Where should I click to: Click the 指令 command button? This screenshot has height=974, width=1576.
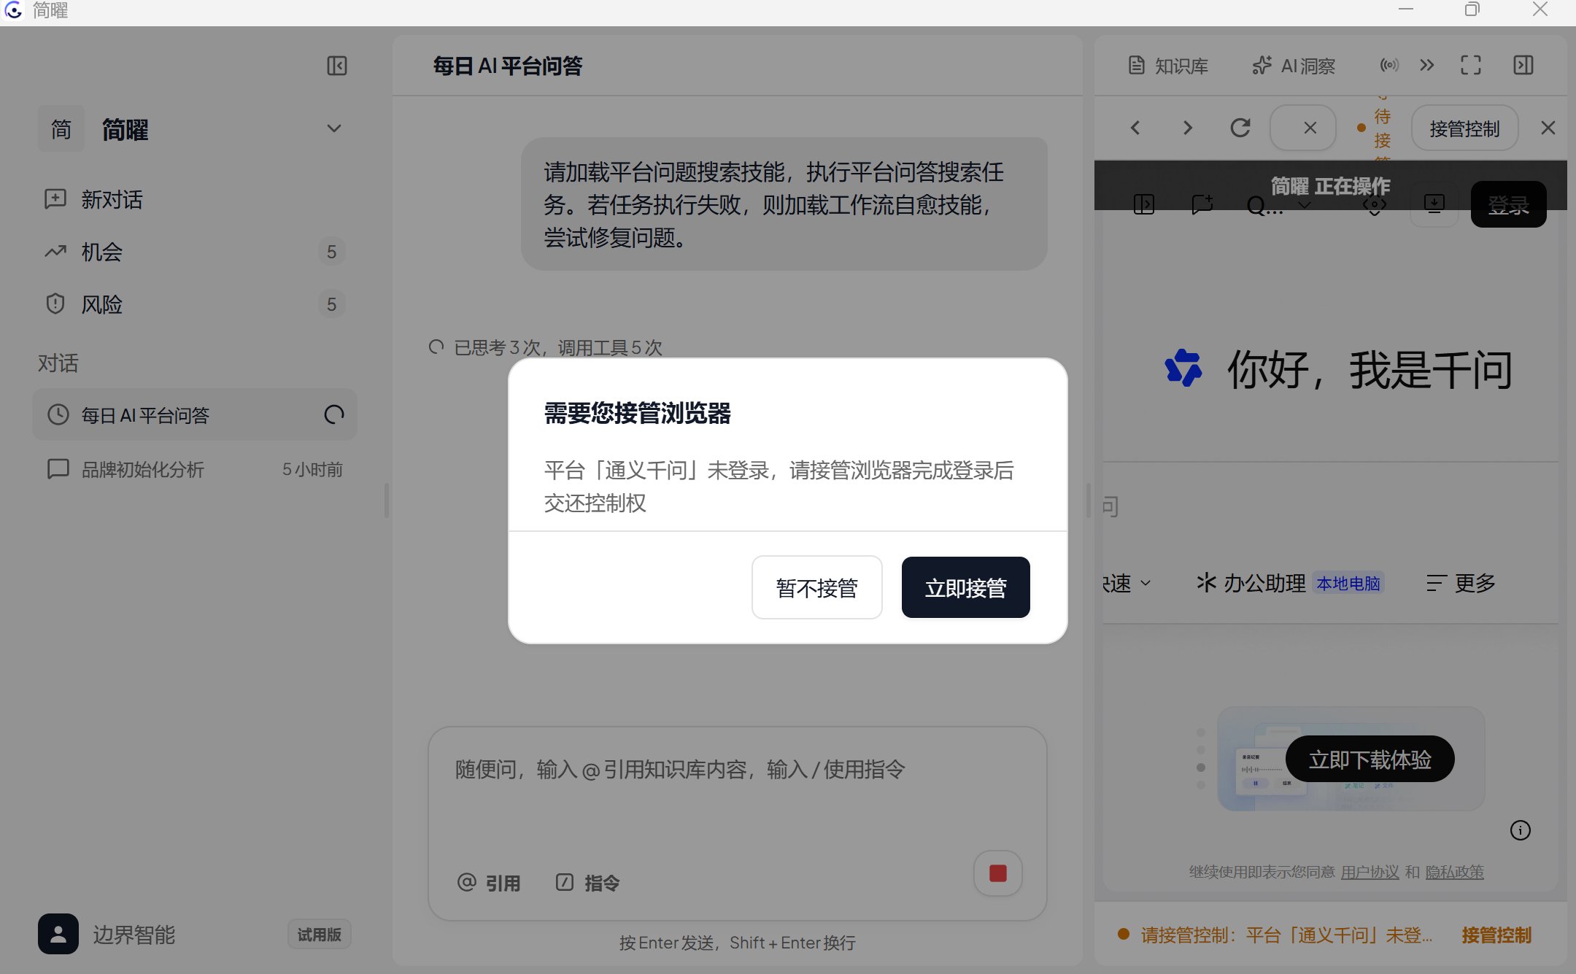587,883
